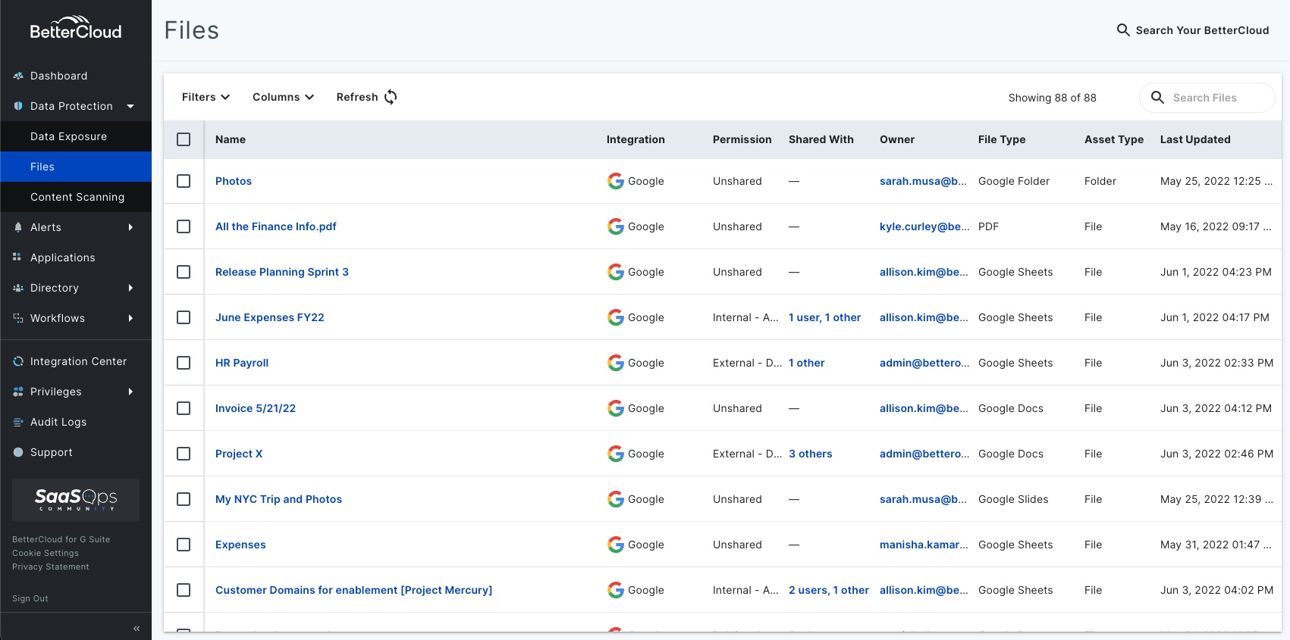Viewport: 1290px width, 640px height.
Task: Click the Support circle icon
Action: tap(18, 452)
